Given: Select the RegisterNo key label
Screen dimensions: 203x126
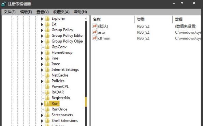Looking at the screenshot, I should [61, 98].
